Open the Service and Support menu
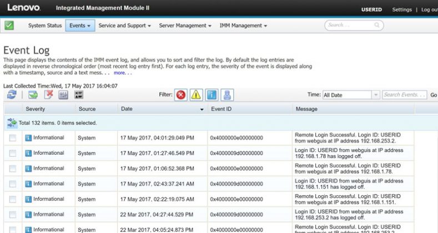This screenshot has height=233, width=438. tap(124, 26)
